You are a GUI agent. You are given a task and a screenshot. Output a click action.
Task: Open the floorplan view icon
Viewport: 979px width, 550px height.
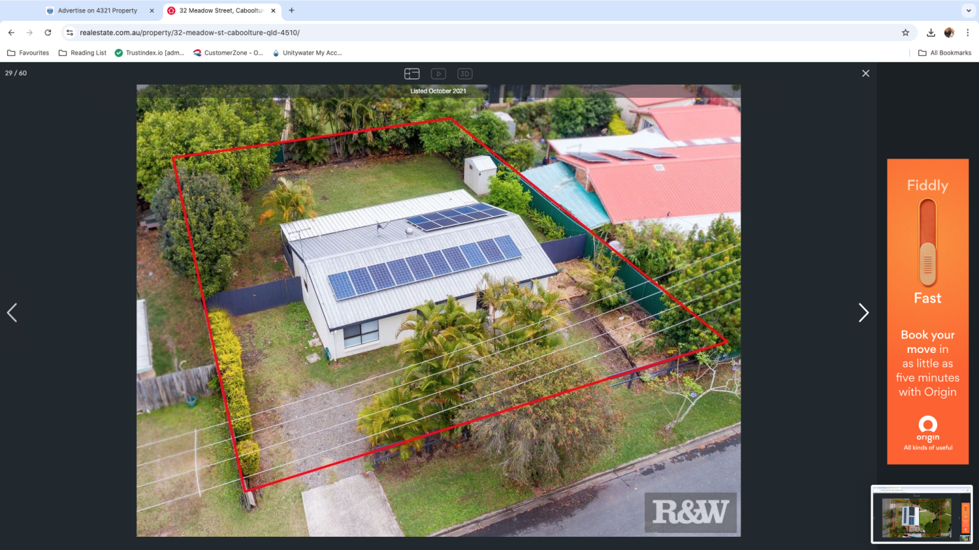[412, 73]
